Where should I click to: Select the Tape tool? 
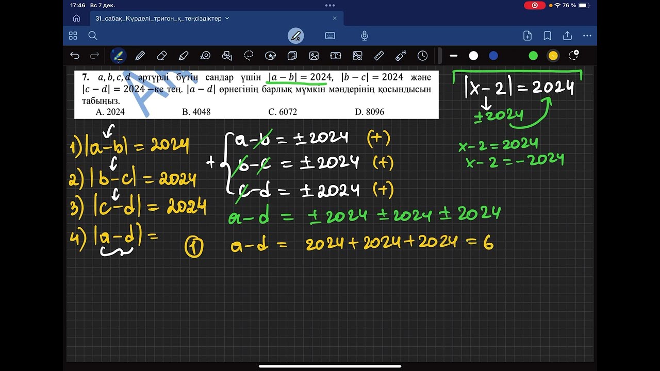click(x=206, y=56)
